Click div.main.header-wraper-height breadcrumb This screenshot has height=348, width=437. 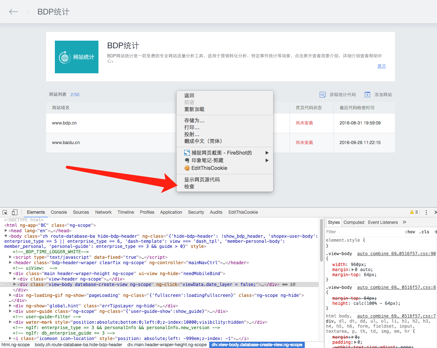point(167,345)
